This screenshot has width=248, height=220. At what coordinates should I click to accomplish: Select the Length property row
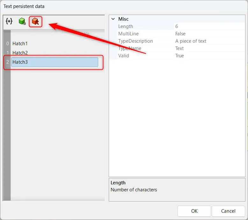pyautogui.click(x=126, y=26)
